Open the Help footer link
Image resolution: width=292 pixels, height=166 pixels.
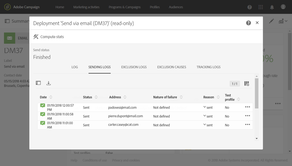coord(74,160)
